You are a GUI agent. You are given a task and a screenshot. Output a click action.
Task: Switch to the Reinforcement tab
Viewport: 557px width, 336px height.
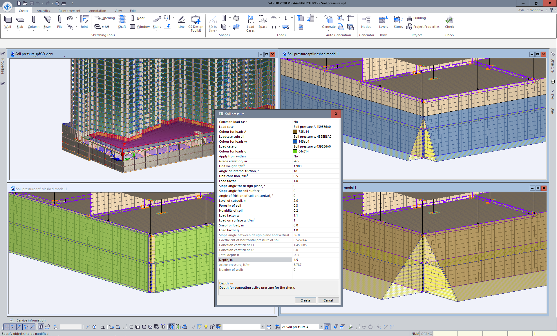pyautogui.click(x=69, y=11)
